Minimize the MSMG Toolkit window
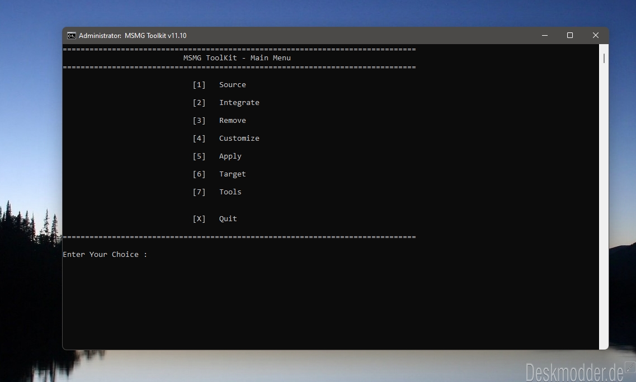 tap(545, 36)
